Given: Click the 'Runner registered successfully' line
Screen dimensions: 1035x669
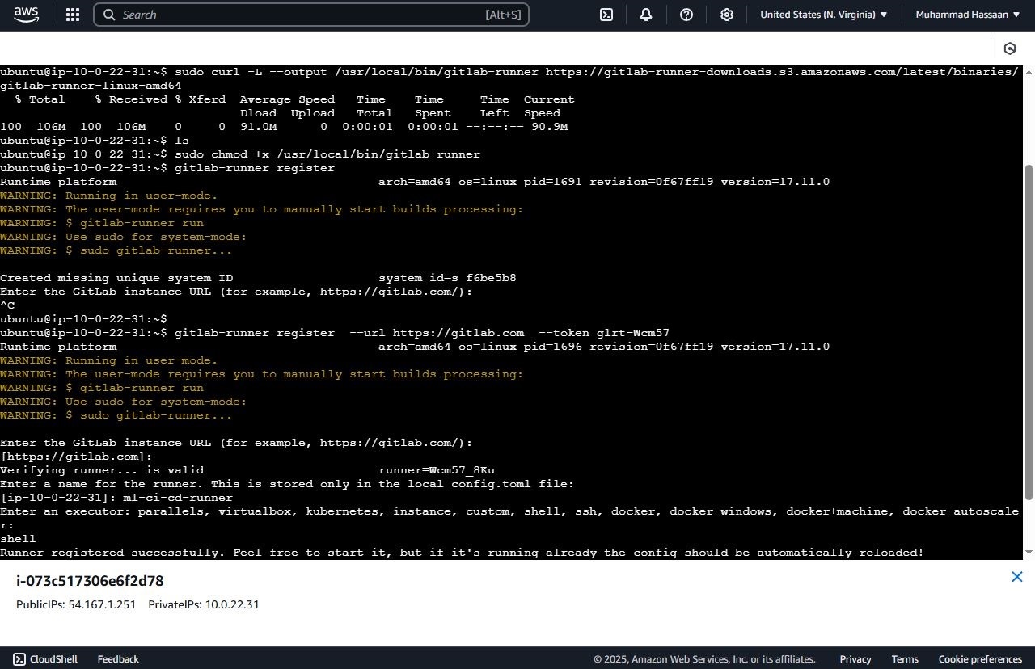Looking at the screenshot, I should coord(462,553).
